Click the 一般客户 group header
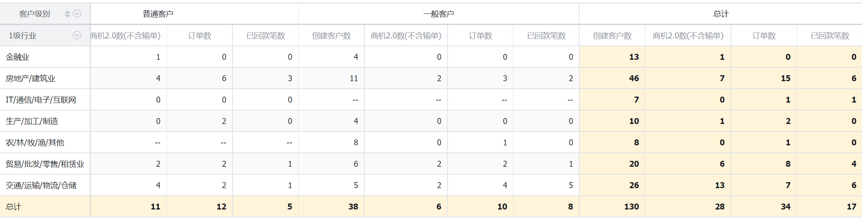 click(439, 14)
